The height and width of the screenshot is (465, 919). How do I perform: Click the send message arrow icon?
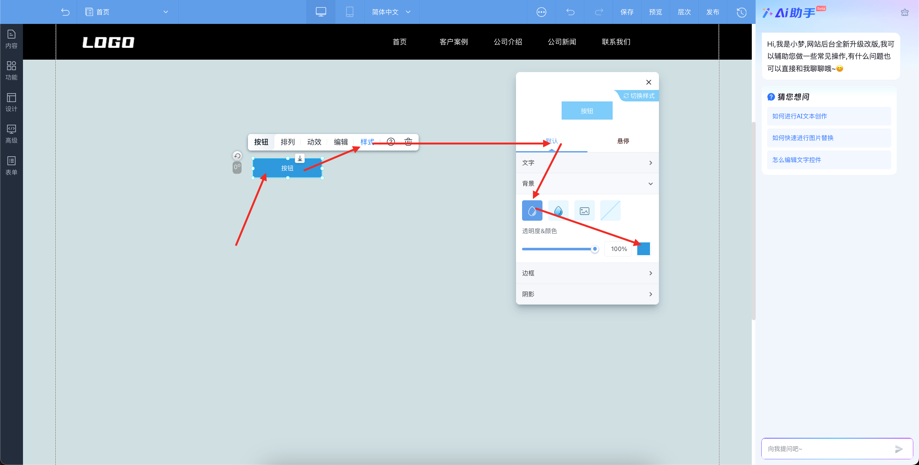899,449
